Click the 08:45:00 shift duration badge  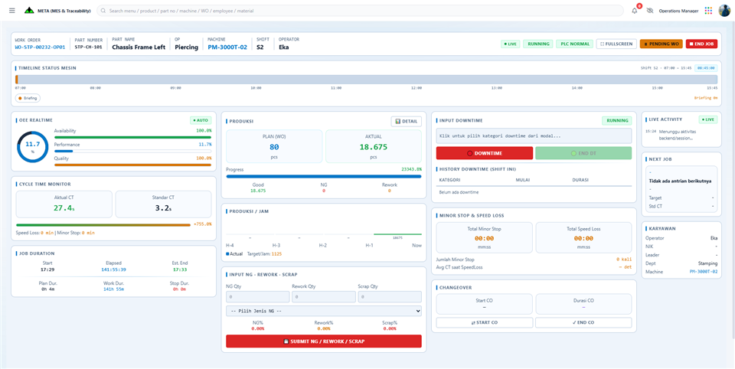[705, 68]
